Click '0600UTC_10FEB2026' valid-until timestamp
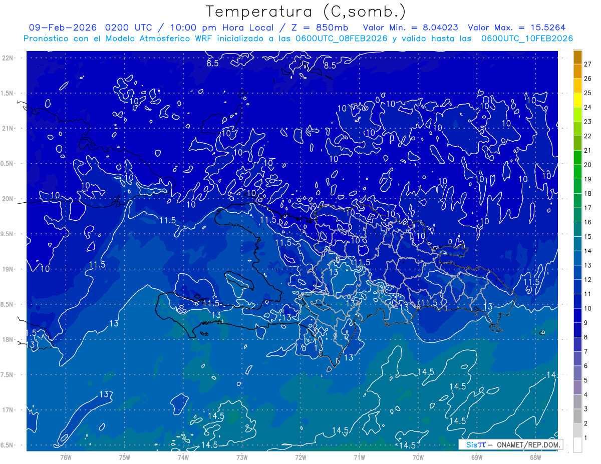601x464 pixels. coord(527,39)
